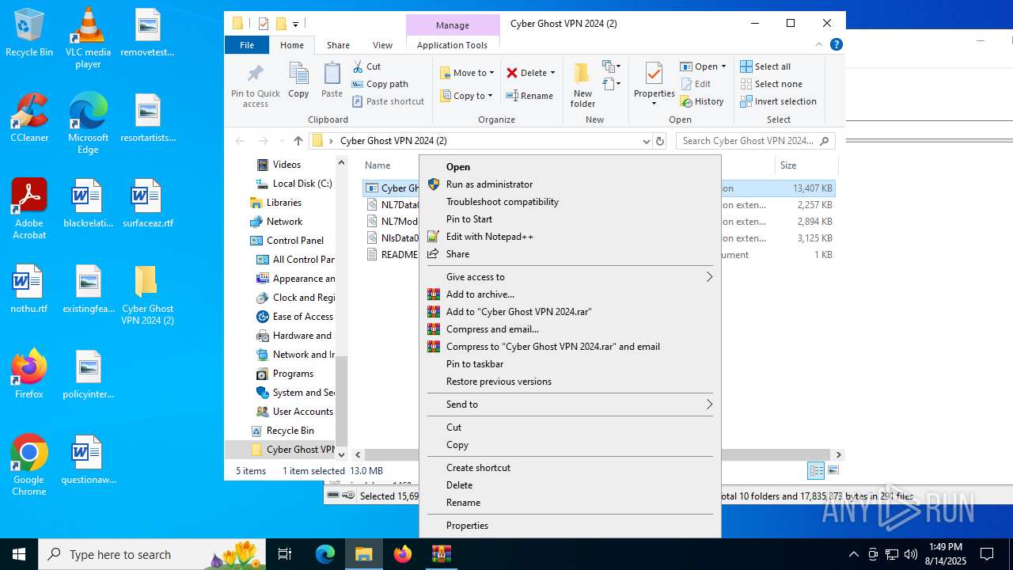The width and height of the screenshot is (1013, 570).
Task: Expand the Send to submenu
Action: click(x=570, y=405)
